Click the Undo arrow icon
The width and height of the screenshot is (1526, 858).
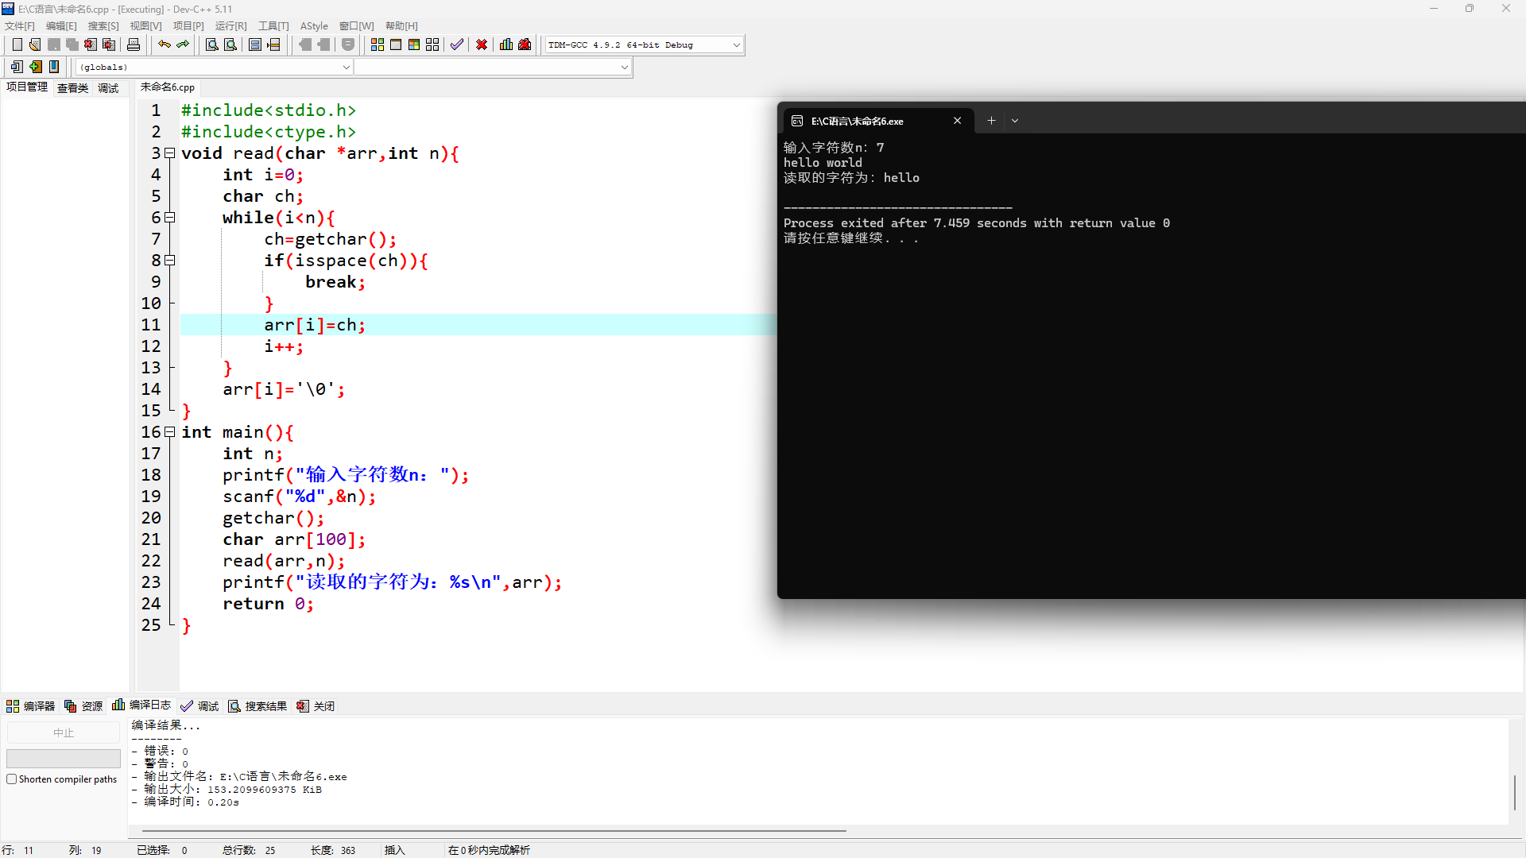(x=164, y=44)
